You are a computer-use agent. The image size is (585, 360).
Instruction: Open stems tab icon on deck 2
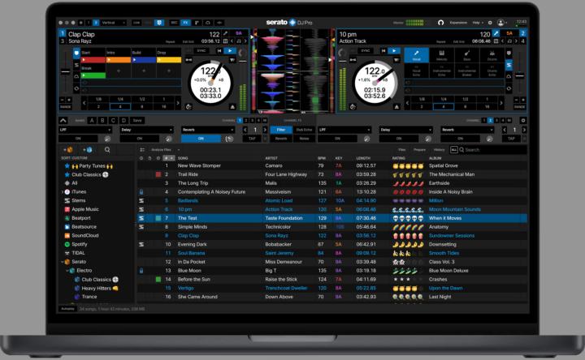tap(509, 65)
